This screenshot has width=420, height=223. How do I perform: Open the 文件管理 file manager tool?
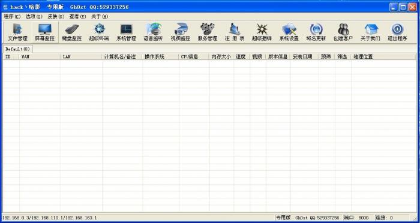coord(17,32)
